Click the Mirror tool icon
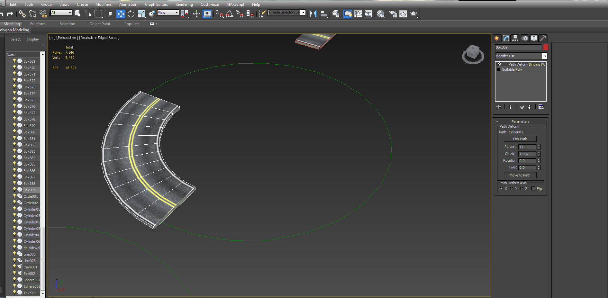Viewport: 608px width, 298px height. (x=313, y=14)
